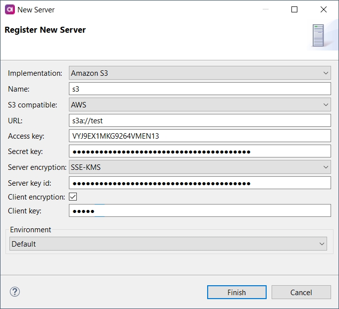Image resolution: width=339 pixels, height=309 pixels.
Task: Click the help question mark icon
Action: point(14,292)
